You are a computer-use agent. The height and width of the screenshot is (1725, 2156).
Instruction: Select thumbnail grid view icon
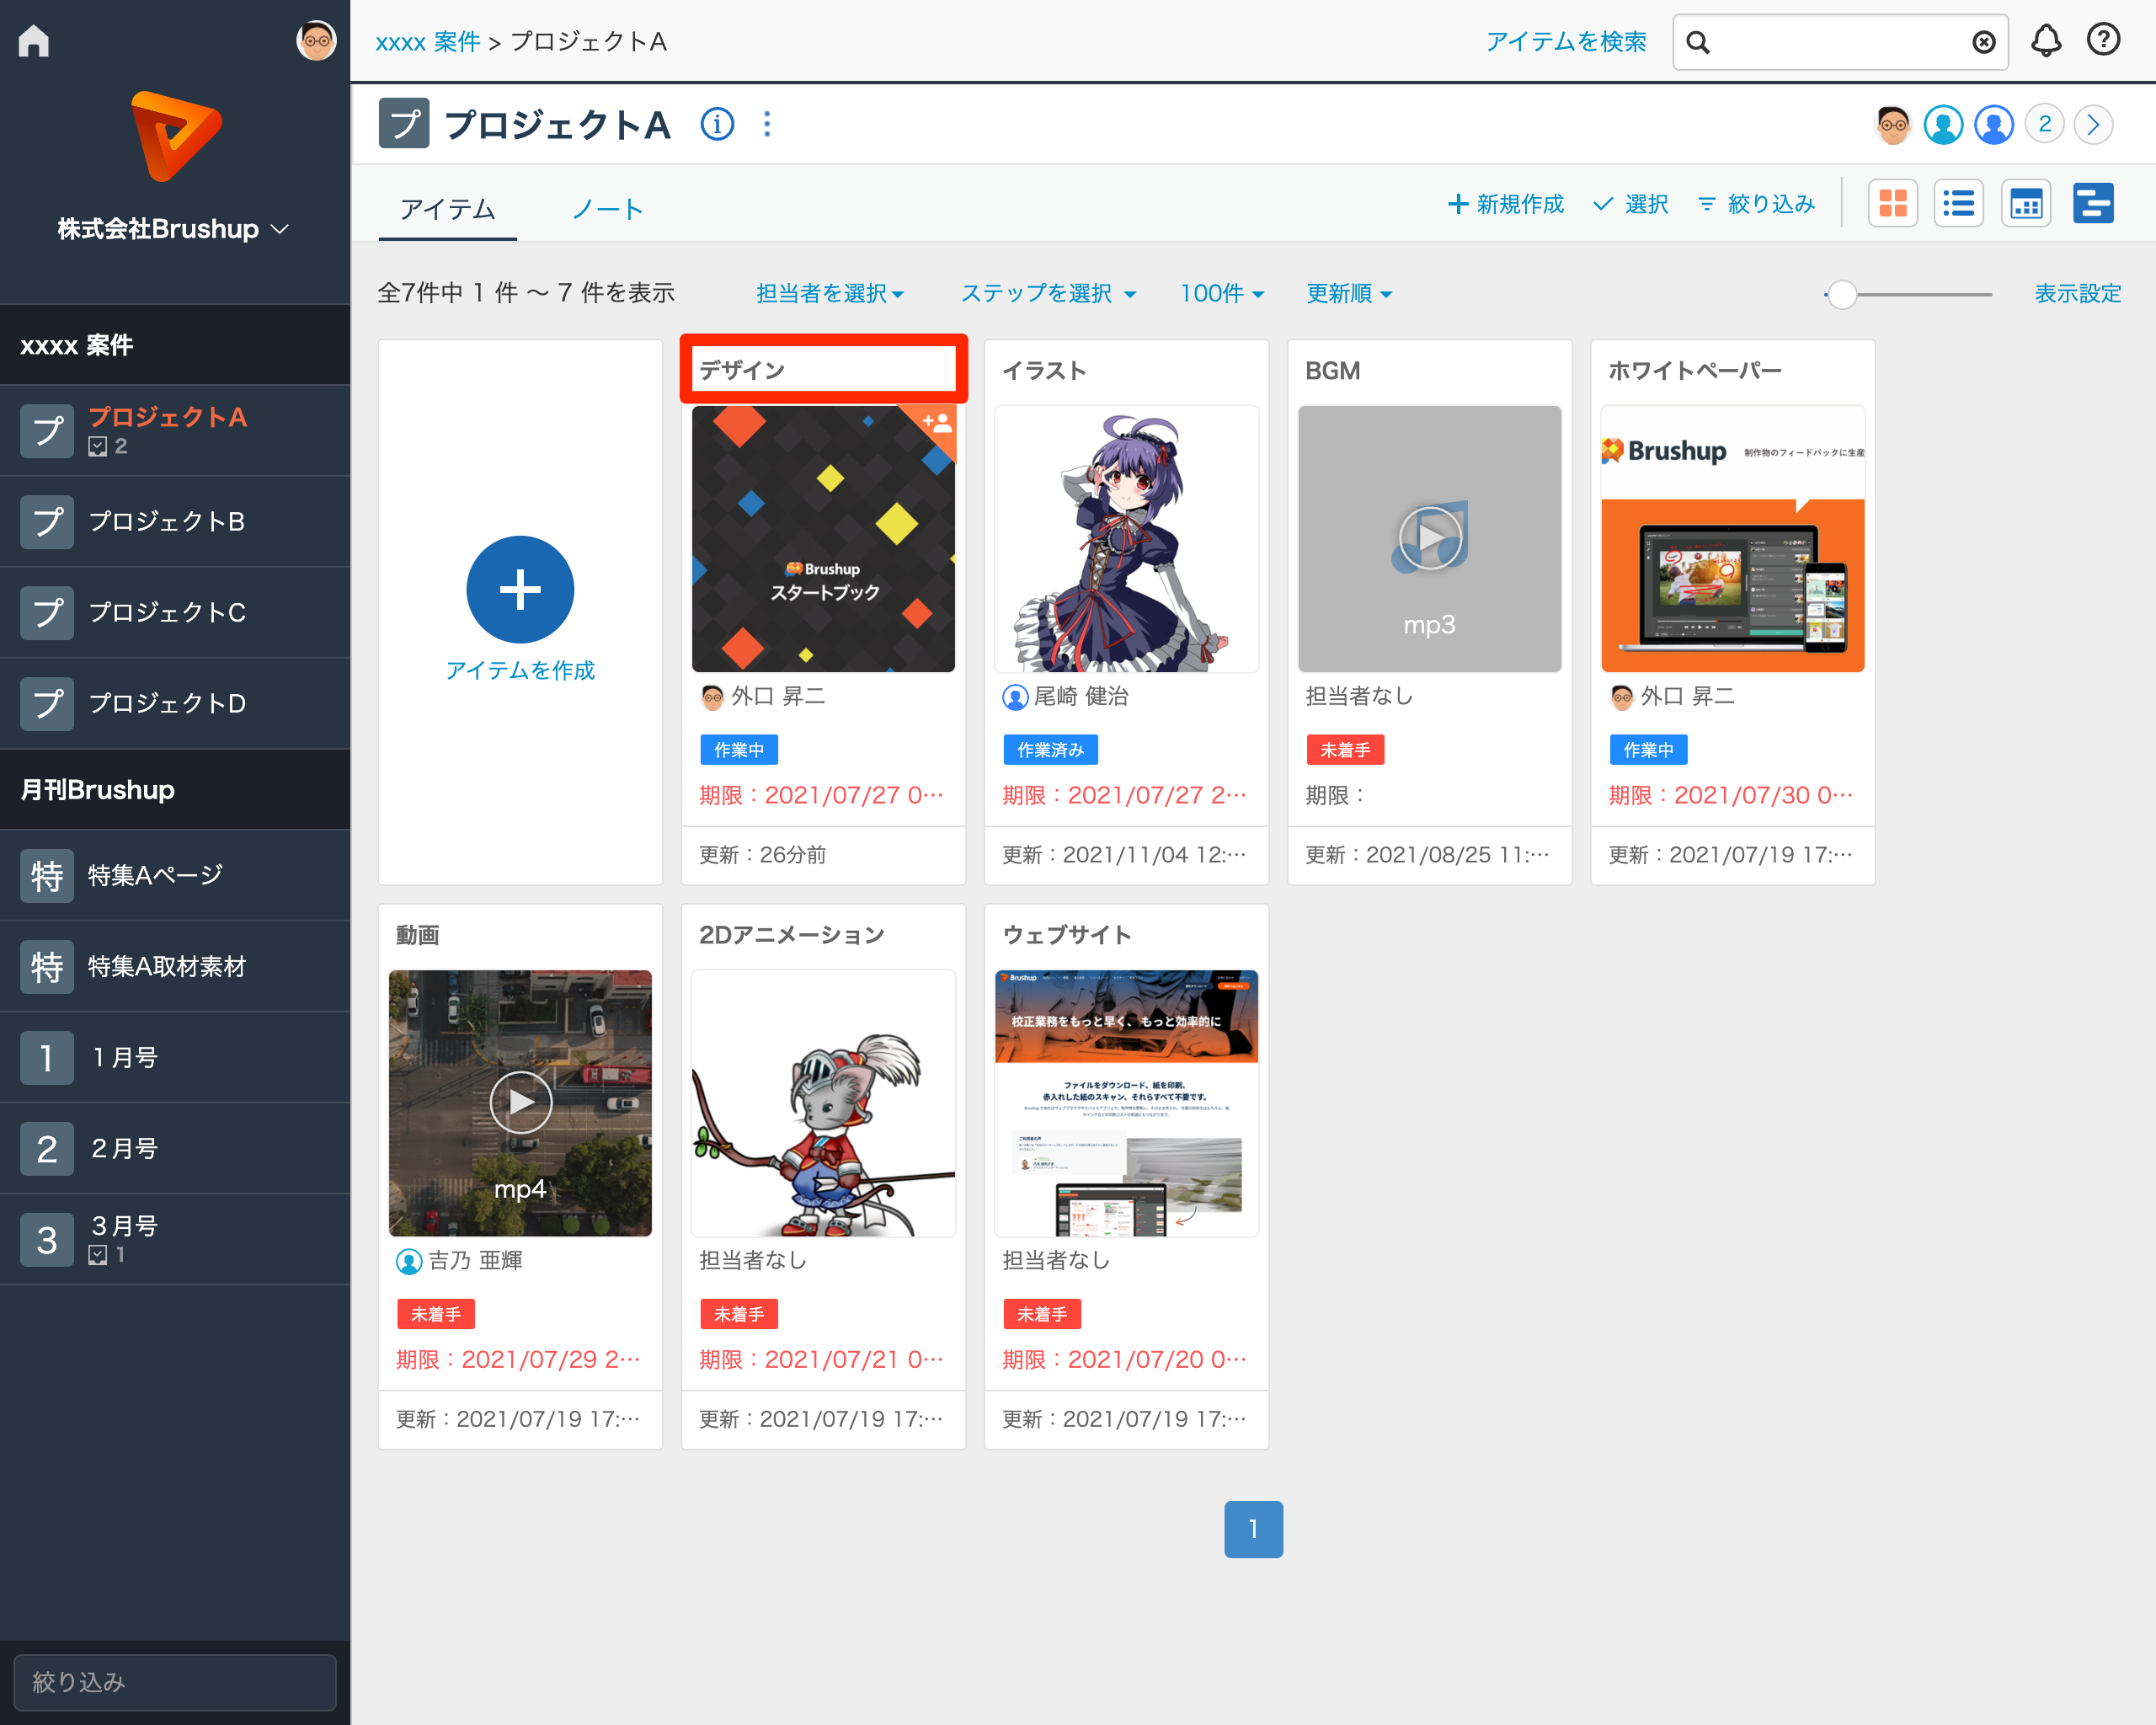1892,205
